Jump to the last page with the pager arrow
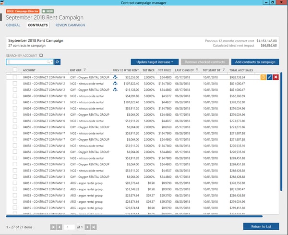288x235 pixels. (x=94, y=226)
